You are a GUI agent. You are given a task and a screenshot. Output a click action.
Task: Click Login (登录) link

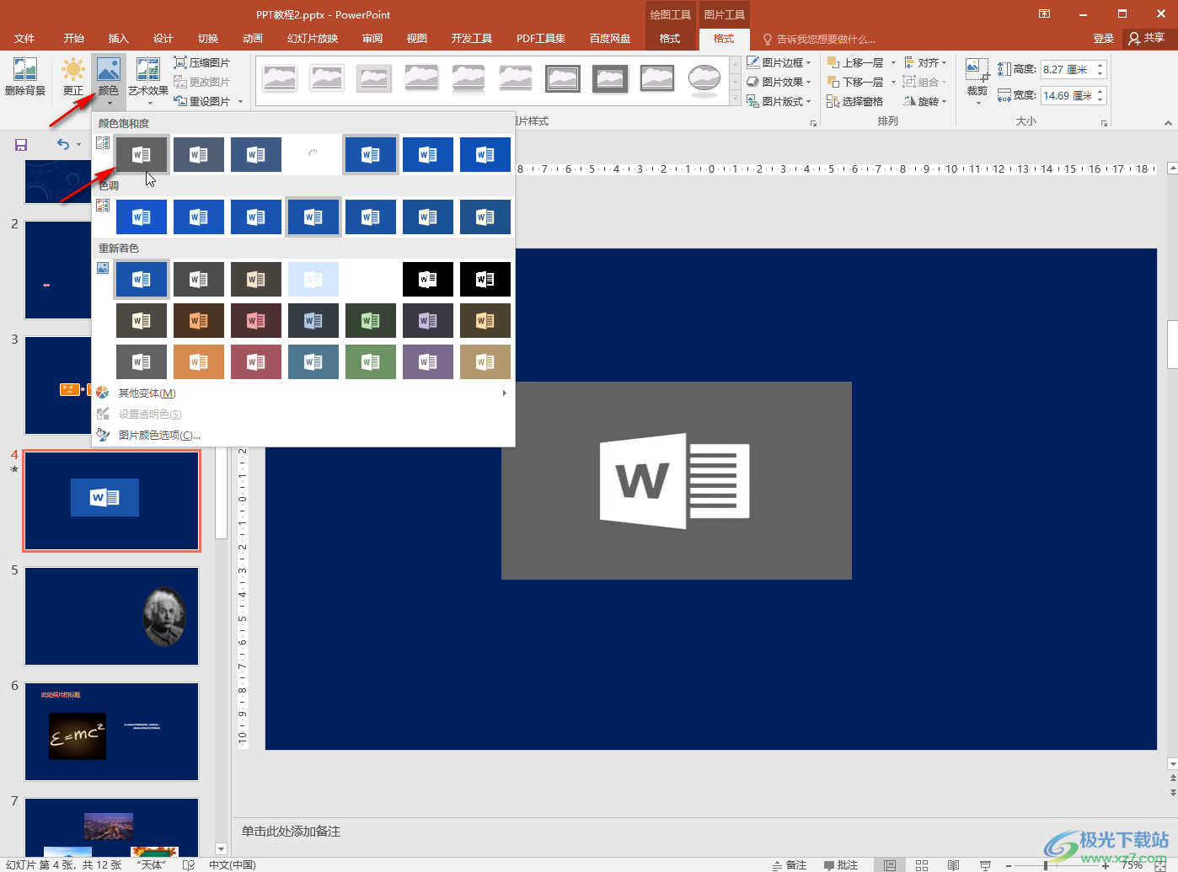coord(1104,38)
